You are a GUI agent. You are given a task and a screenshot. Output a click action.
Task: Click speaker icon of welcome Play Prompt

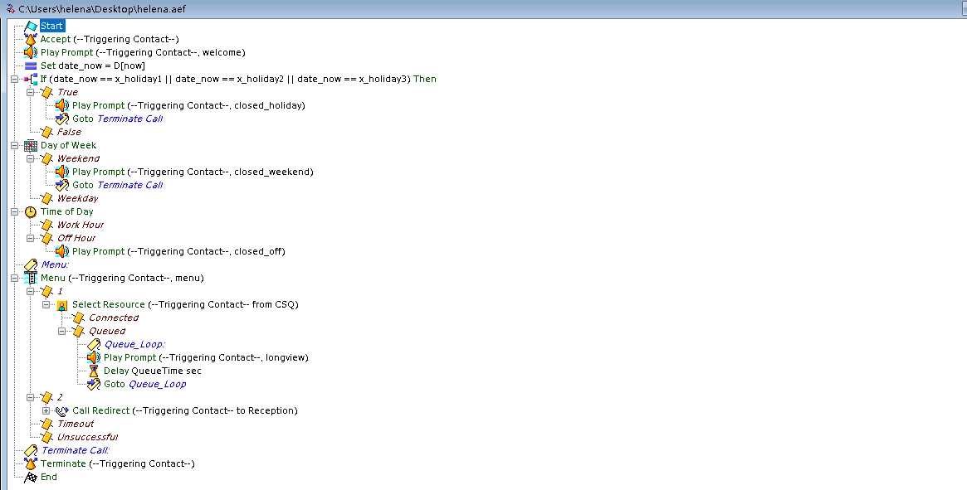coord(31,52)
